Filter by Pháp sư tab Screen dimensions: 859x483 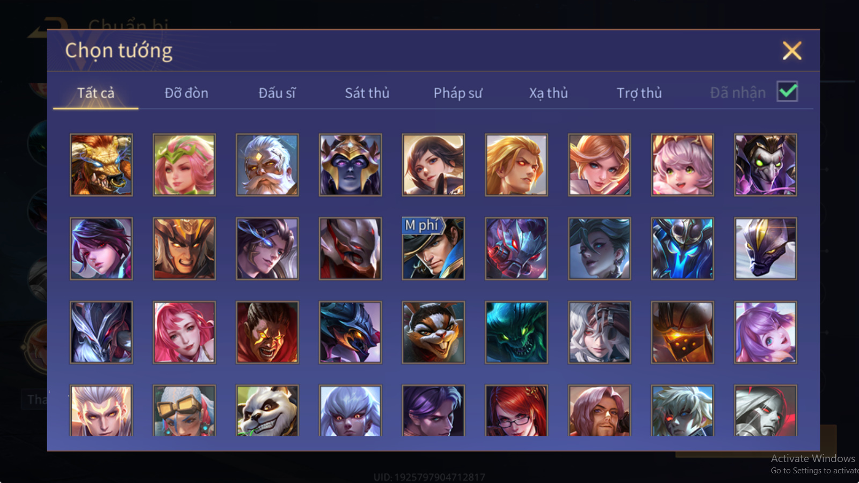point(458,93)
